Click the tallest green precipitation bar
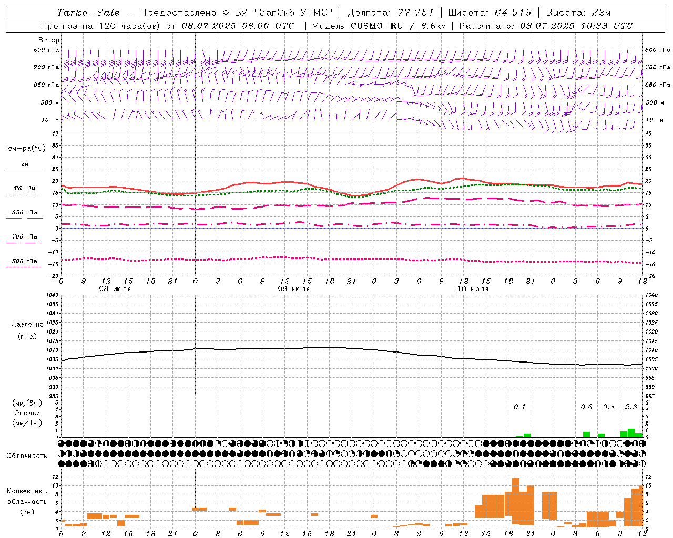The width and height of the screenshot is (673, 538). point(631,433)
